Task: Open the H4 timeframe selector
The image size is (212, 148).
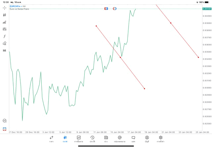Action: (5, 51)
